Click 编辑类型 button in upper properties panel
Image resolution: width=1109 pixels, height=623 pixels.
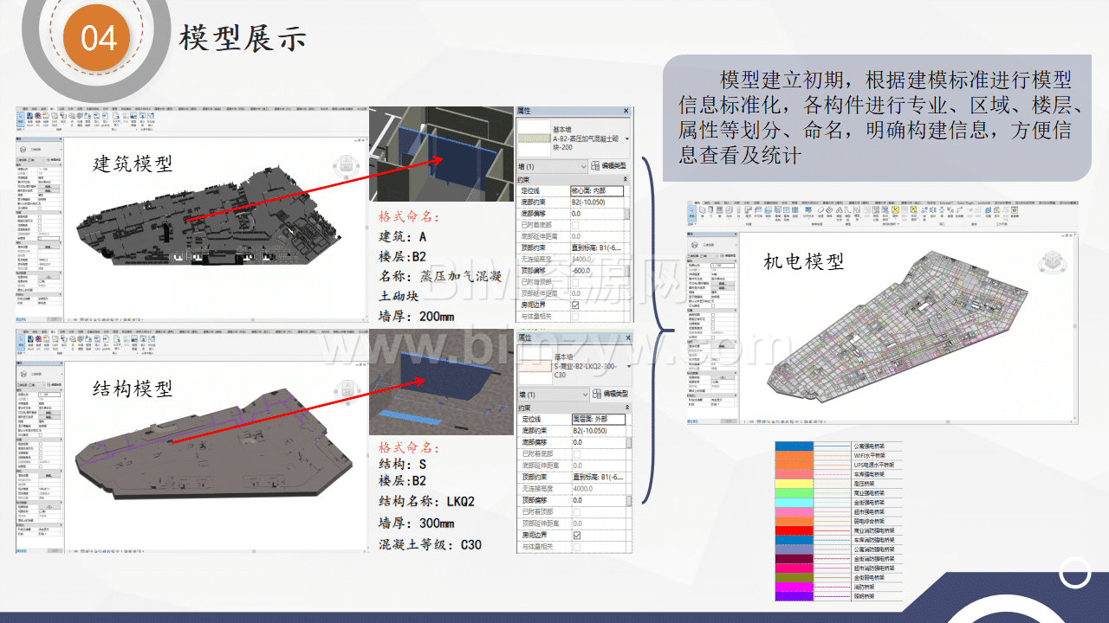pyautogui.click(x=610, y=165)
